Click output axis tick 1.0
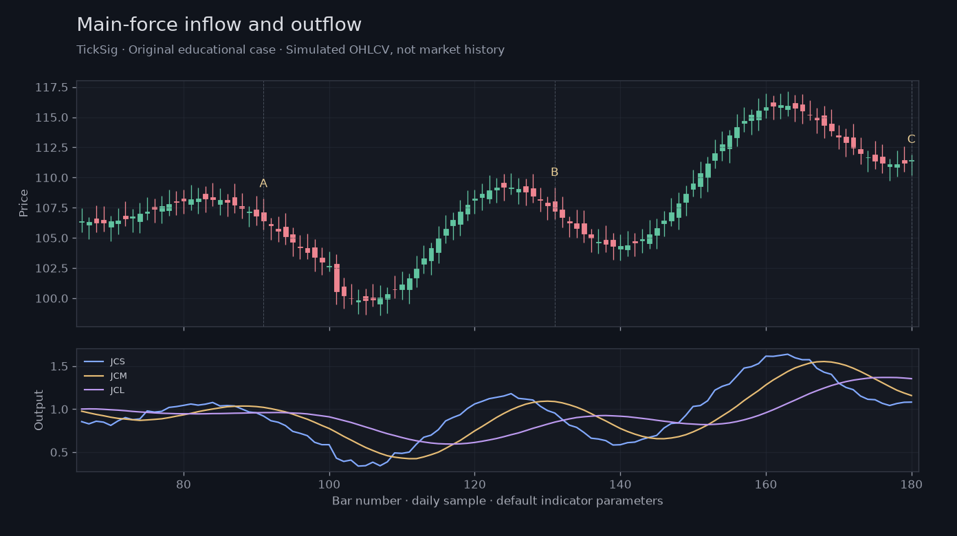The width and height of the screenshot is (957, 536). [x=60, y=410]
